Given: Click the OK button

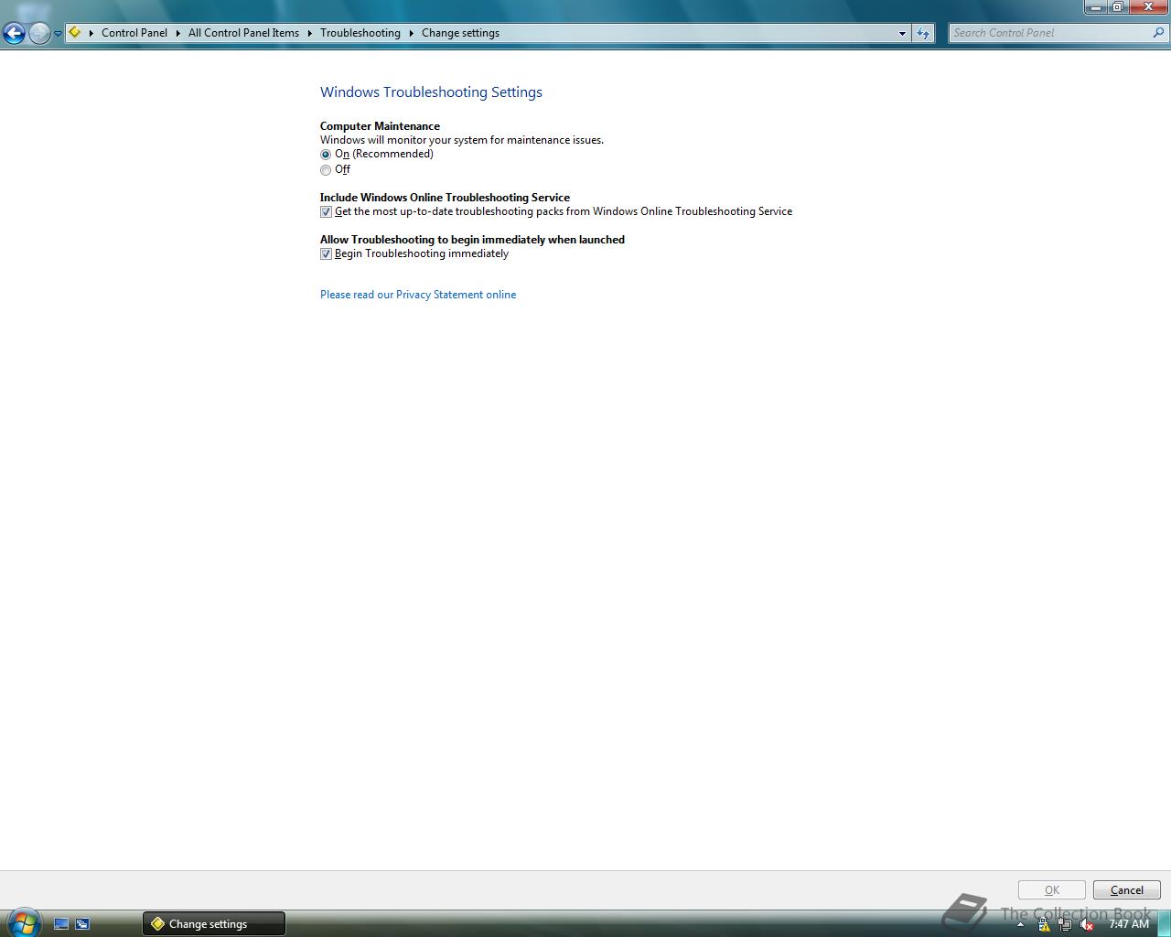Looking at the screenshot, I should pyautogui.click(x=1052, y=890).
